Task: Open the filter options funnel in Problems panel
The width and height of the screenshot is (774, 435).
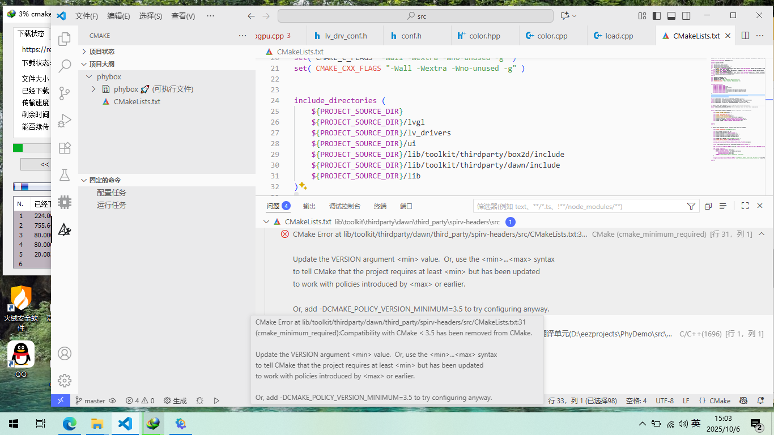Action: tap(691, 206)
